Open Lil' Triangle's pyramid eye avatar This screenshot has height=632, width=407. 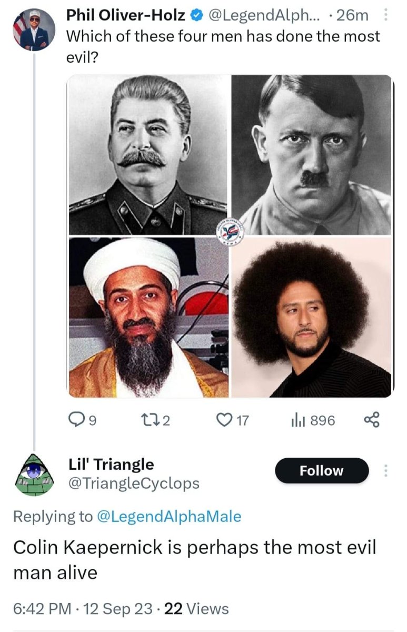tap(34, 474)
